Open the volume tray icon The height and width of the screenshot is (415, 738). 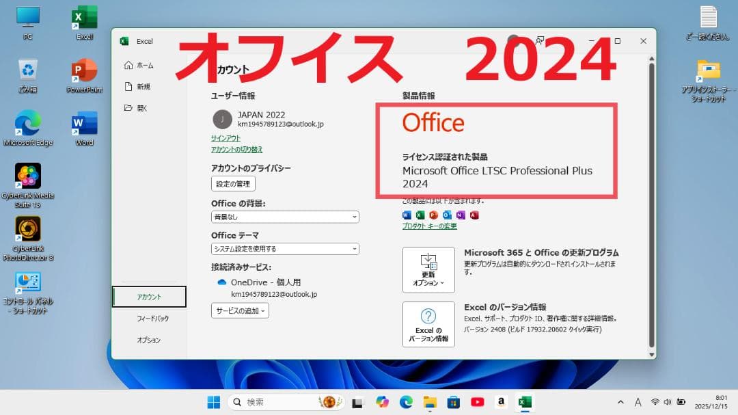(668, 402)
